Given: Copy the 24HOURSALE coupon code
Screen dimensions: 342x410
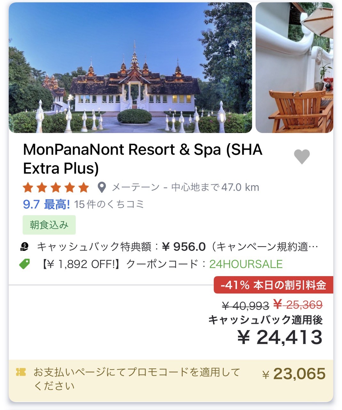Looking at the screenshot, I should click(x=246, y=264).
